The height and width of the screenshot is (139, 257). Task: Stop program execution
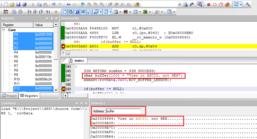pyautogui.click(x=20, y=12)
